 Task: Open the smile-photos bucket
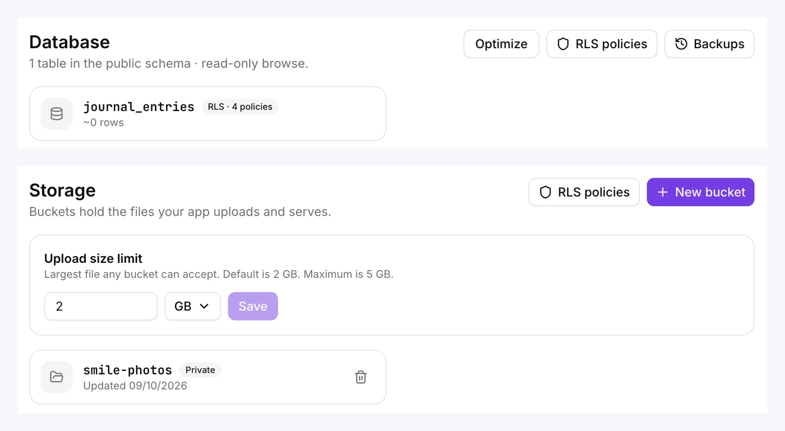pos(207,377)
